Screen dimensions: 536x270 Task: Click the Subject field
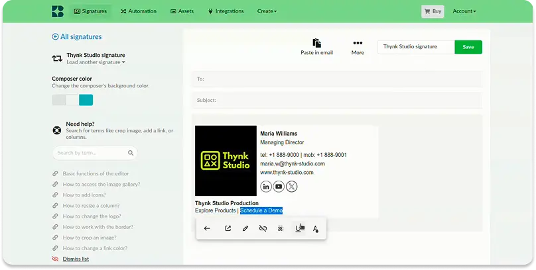337,100
